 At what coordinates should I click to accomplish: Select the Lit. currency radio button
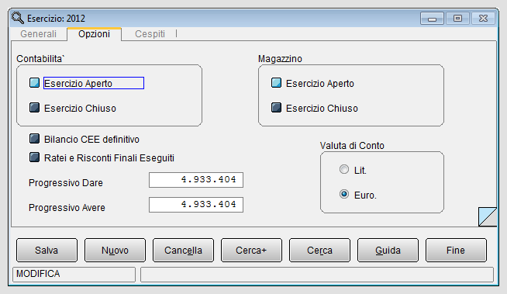click(344, 169)
